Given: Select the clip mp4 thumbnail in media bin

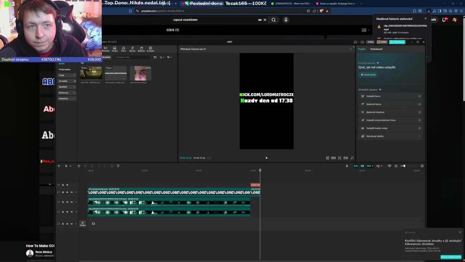Looking at the screenshot, I should (x=91, y=73).
